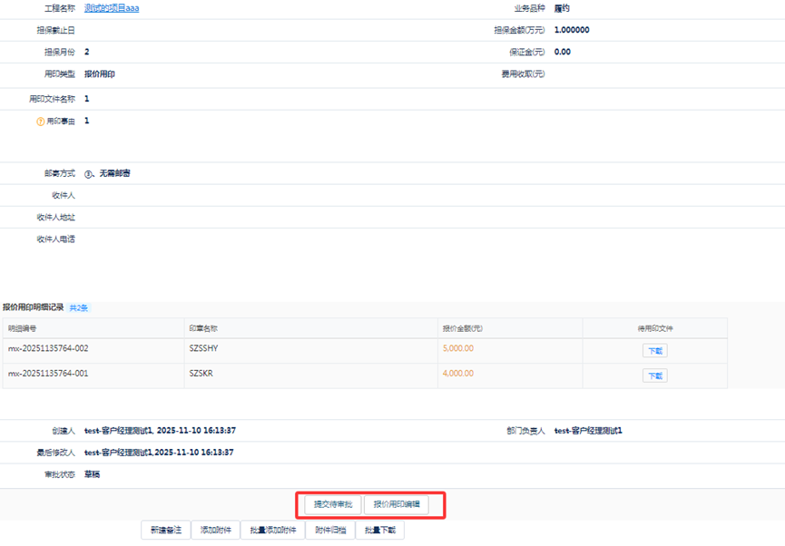Download file for detail mx-20251135764-002

click(x=654, y=351)
